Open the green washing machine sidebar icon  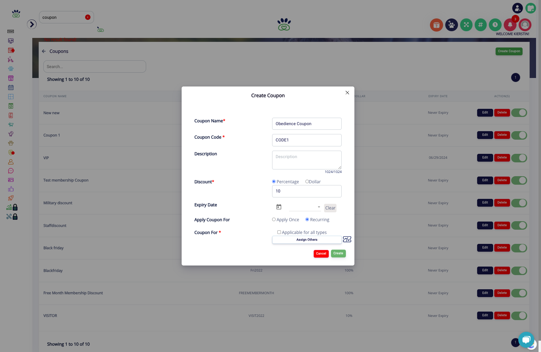coord(11,106)
